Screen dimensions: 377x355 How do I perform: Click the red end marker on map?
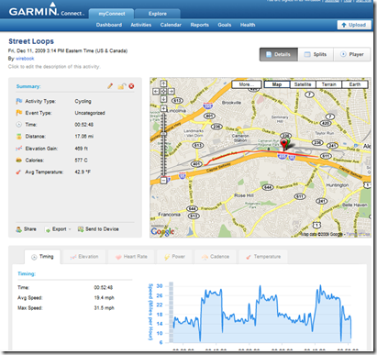point(284,145)
